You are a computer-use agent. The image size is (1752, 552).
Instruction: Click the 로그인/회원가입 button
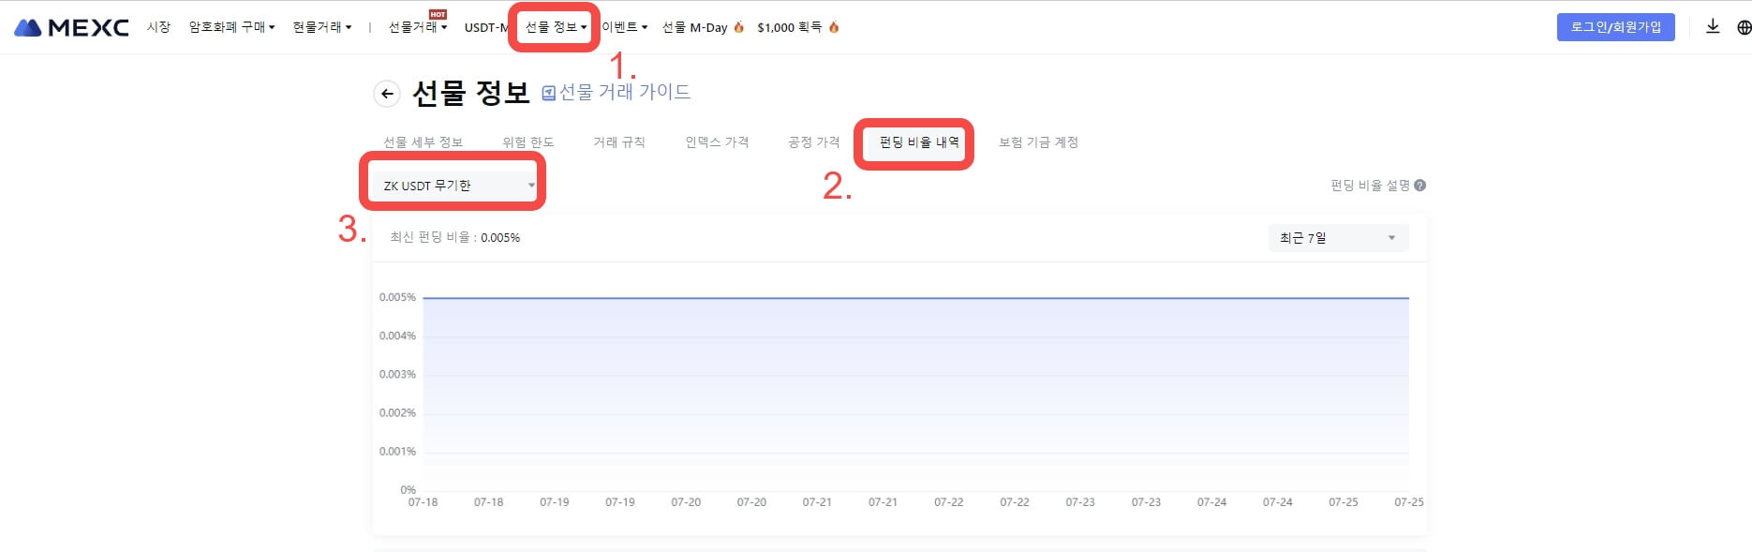(x=1615, y=27)
